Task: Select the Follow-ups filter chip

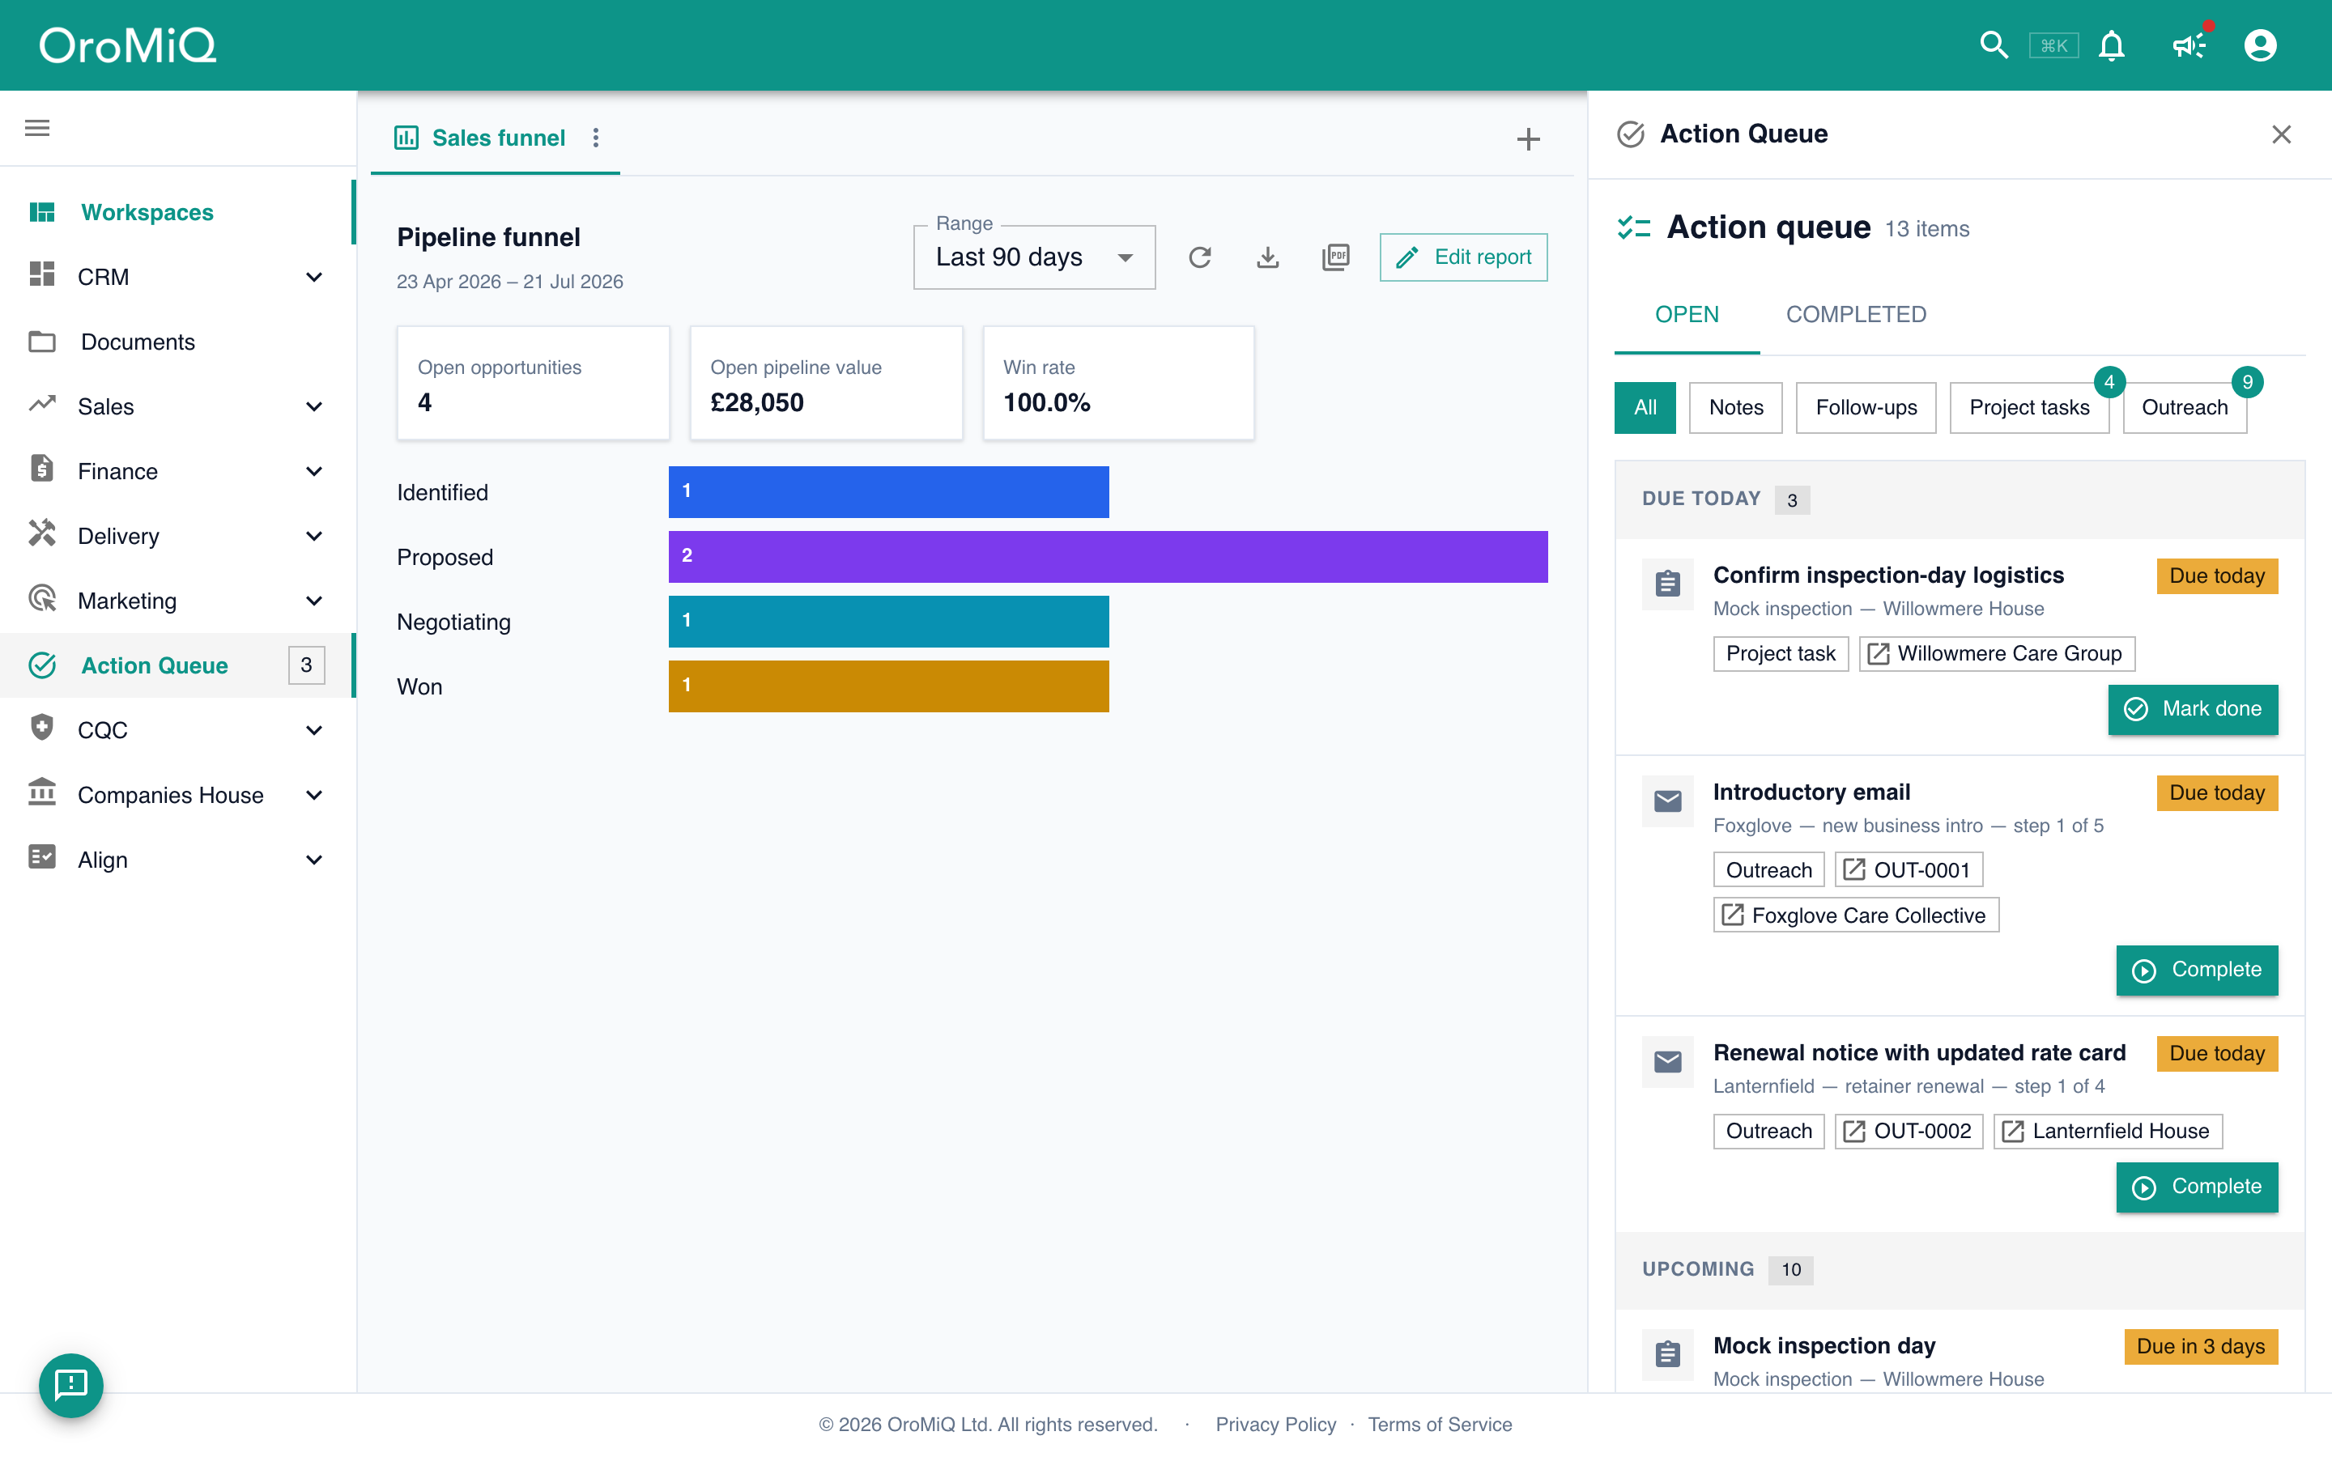Action: (x=1866, y=408)
